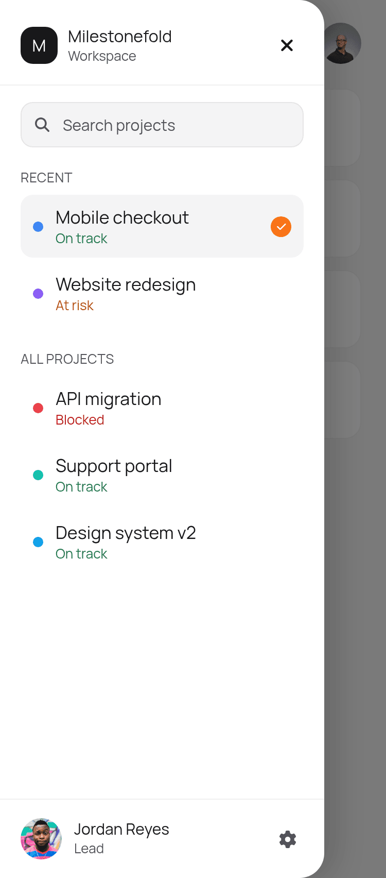This screenshot has height=878, width=386.
Task: Click the teal dot beside Support portal
Action: click(38, 475)
